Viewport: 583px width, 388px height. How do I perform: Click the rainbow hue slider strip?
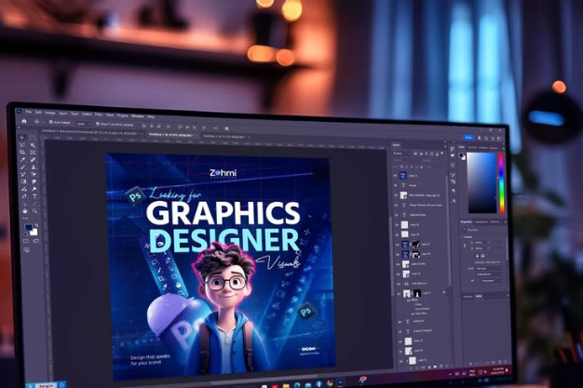(x=500, y=183)
